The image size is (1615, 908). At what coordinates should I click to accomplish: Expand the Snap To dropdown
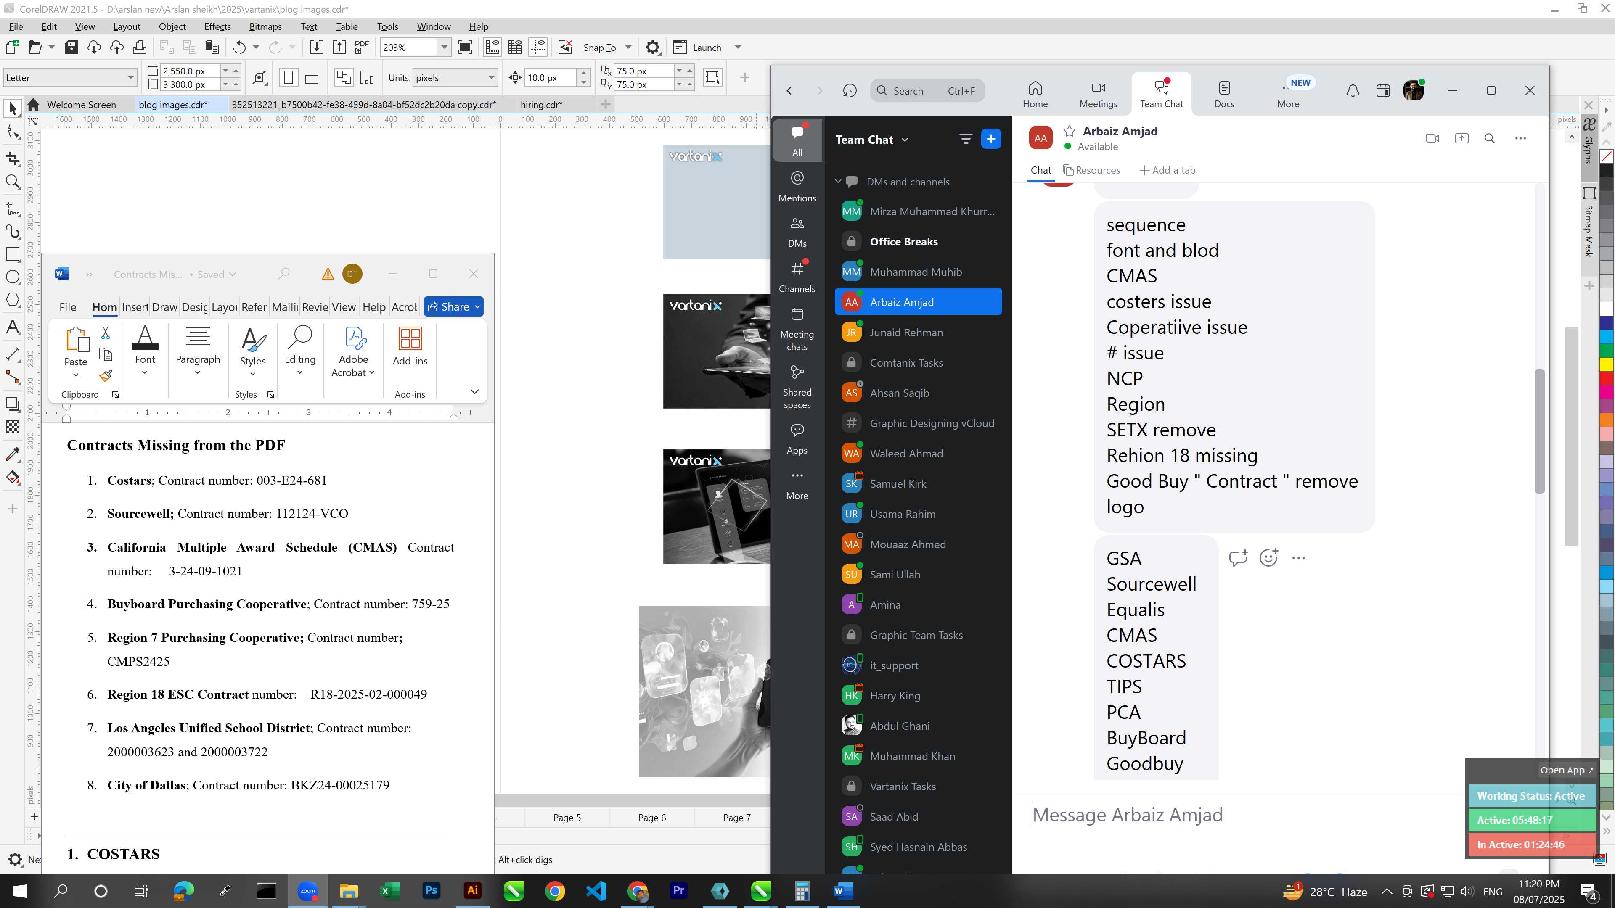pyautogui.click(x=628, y=47)
